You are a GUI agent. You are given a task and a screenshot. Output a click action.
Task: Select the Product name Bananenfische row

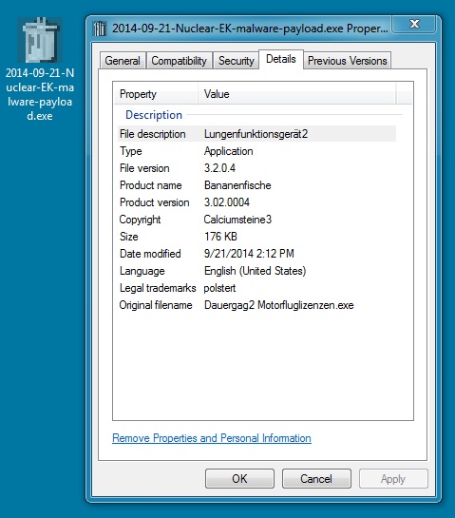point(256,185)
